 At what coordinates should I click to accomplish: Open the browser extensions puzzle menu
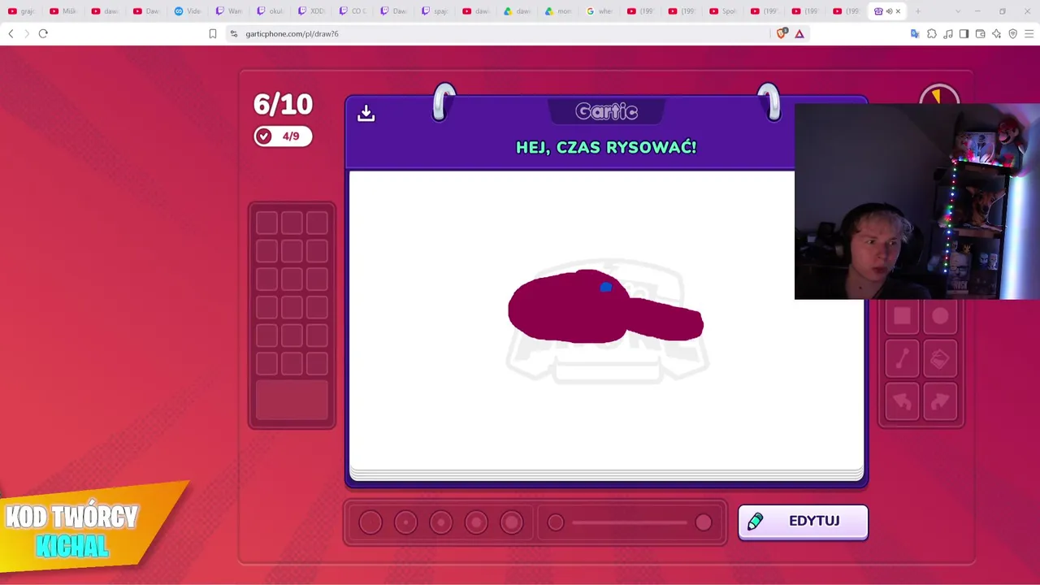pos(932,33)
